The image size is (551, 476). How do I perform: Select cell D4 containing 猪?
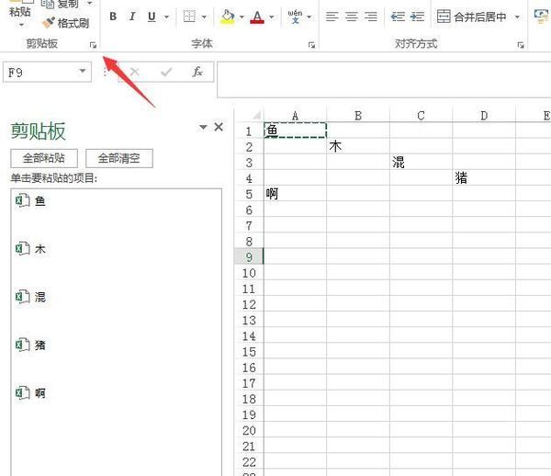tap(484, 178)
